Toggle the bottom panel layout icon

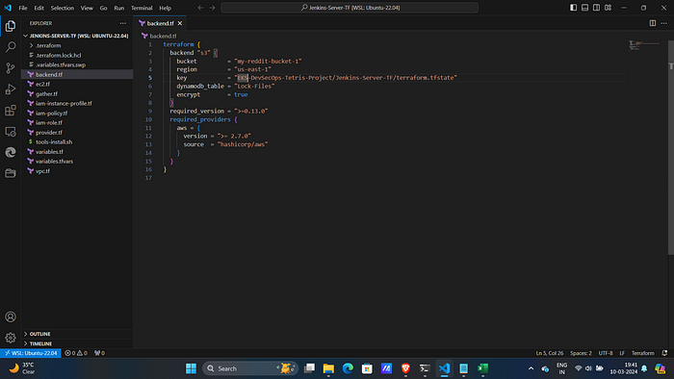tap(585, 8)
